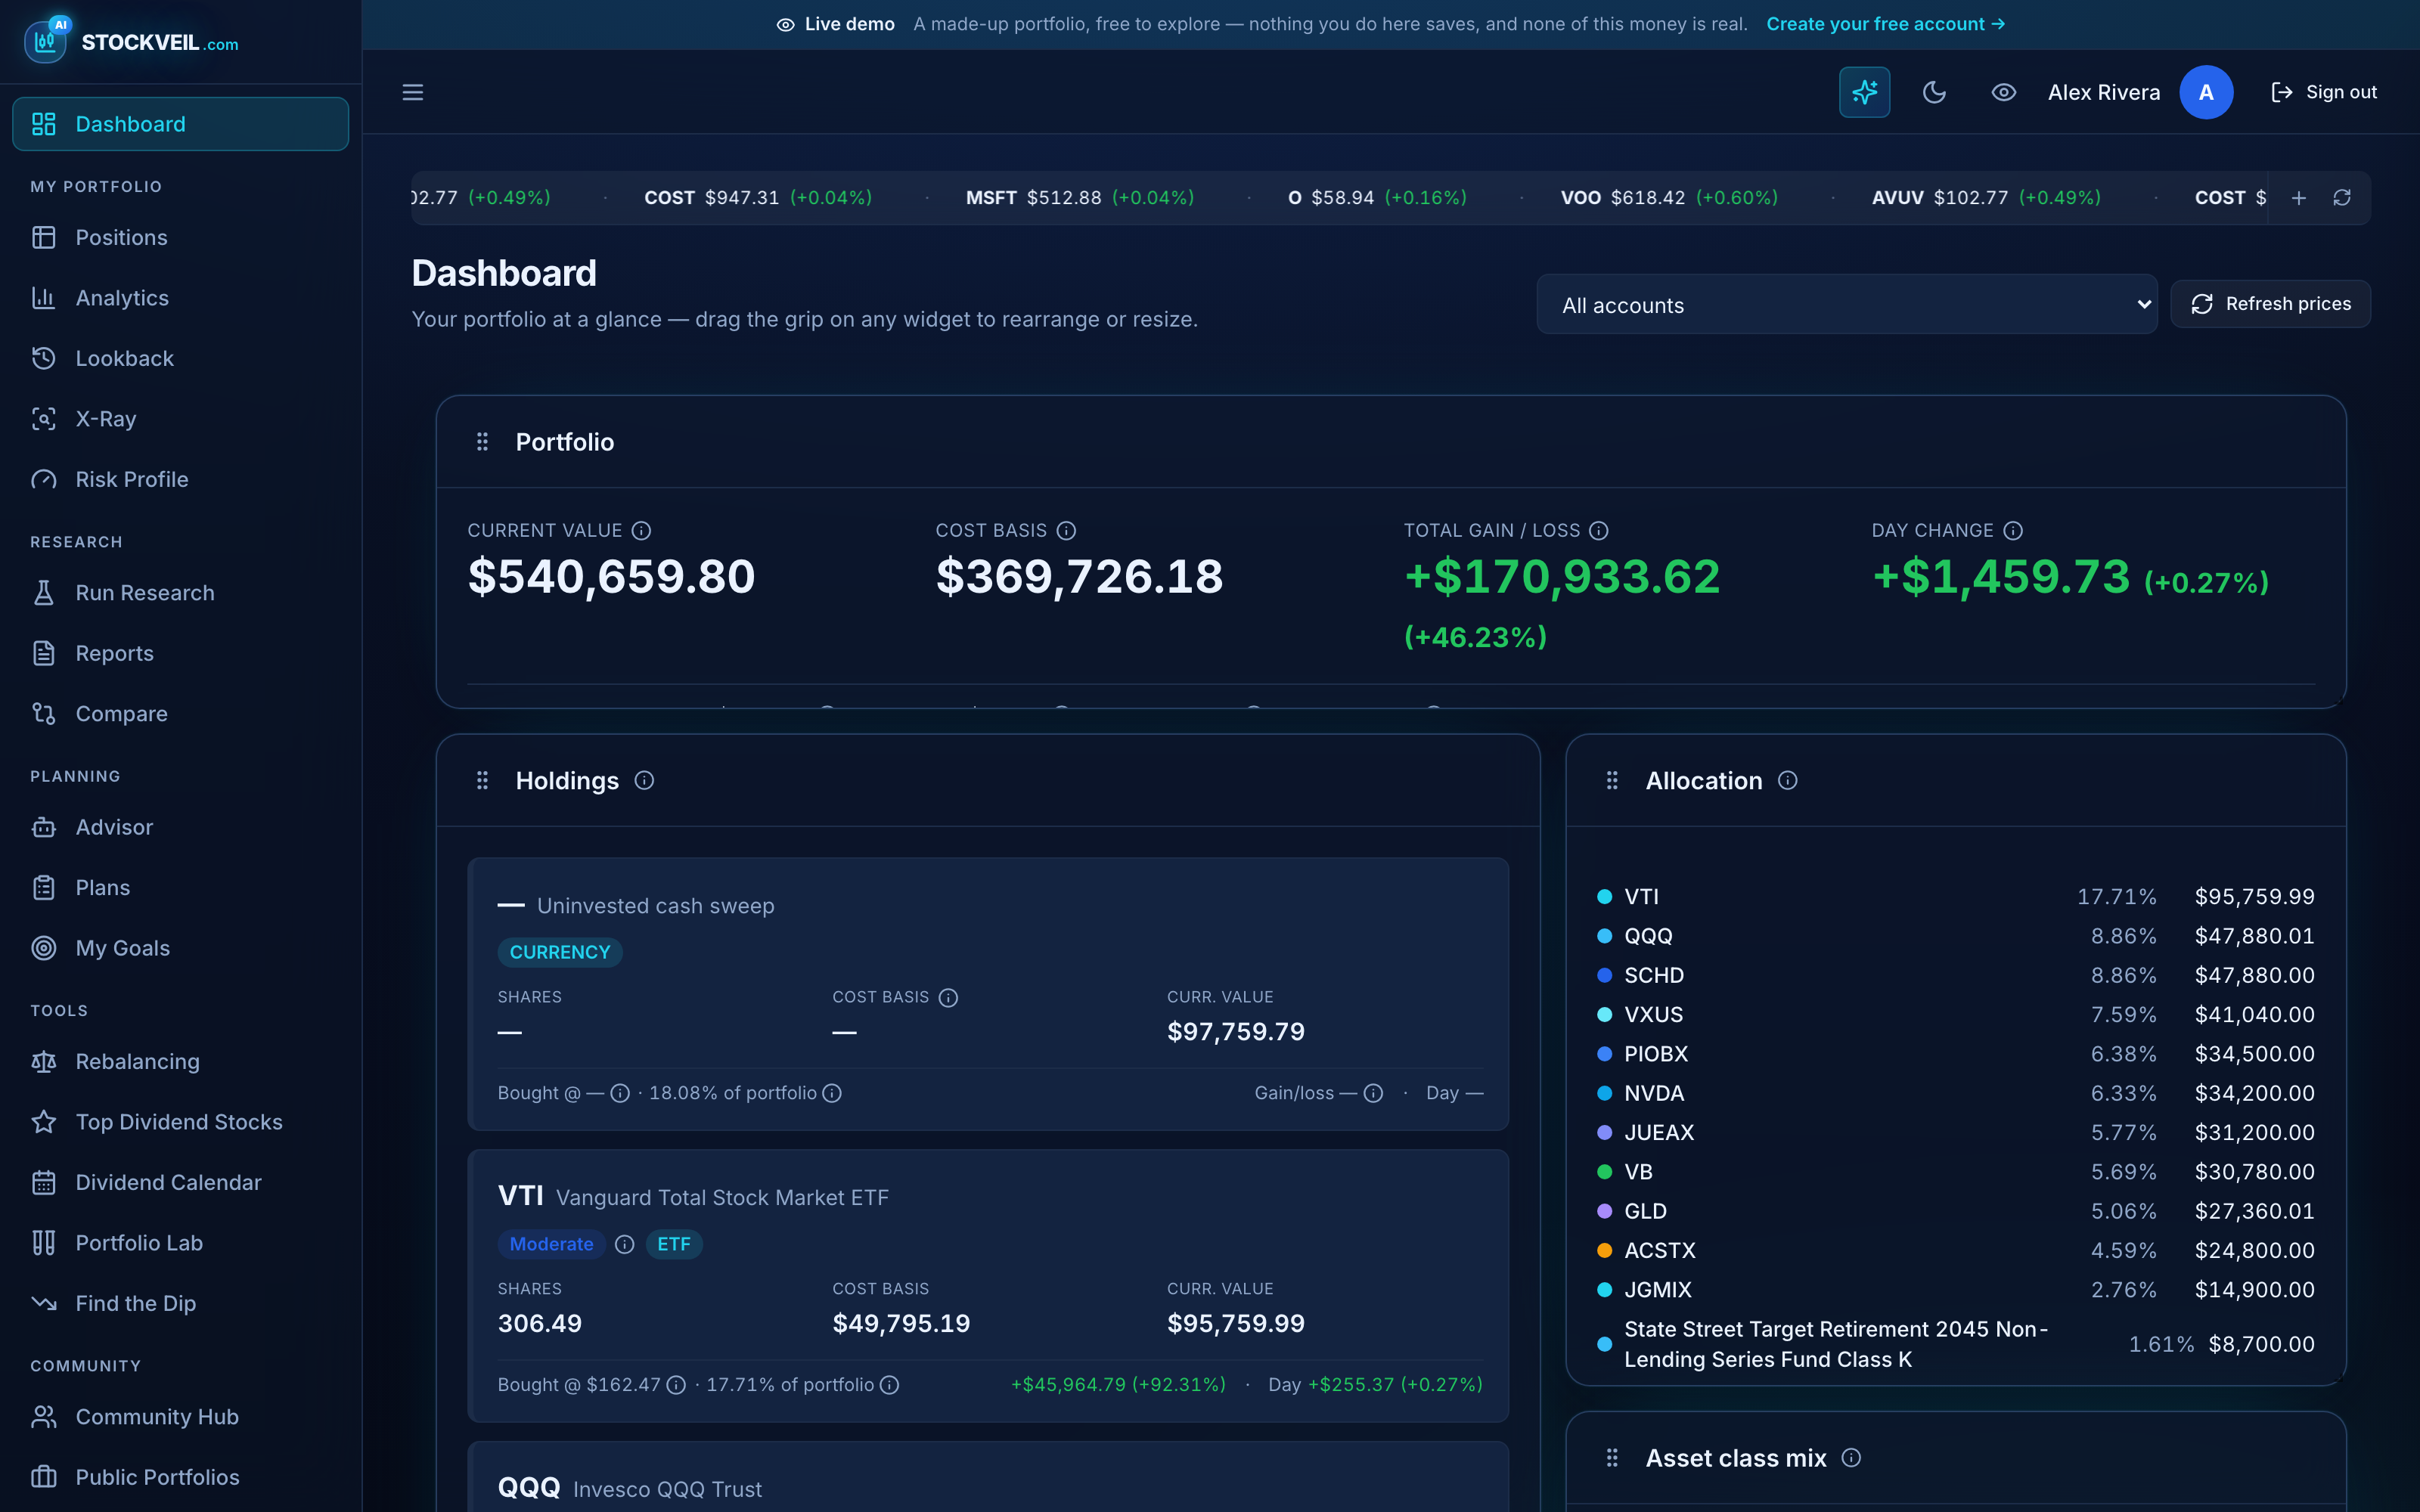Click info icon after 17.71% of portfolio
The height and width of the screenshot is (1512, 2420).
coord(889,1385)
